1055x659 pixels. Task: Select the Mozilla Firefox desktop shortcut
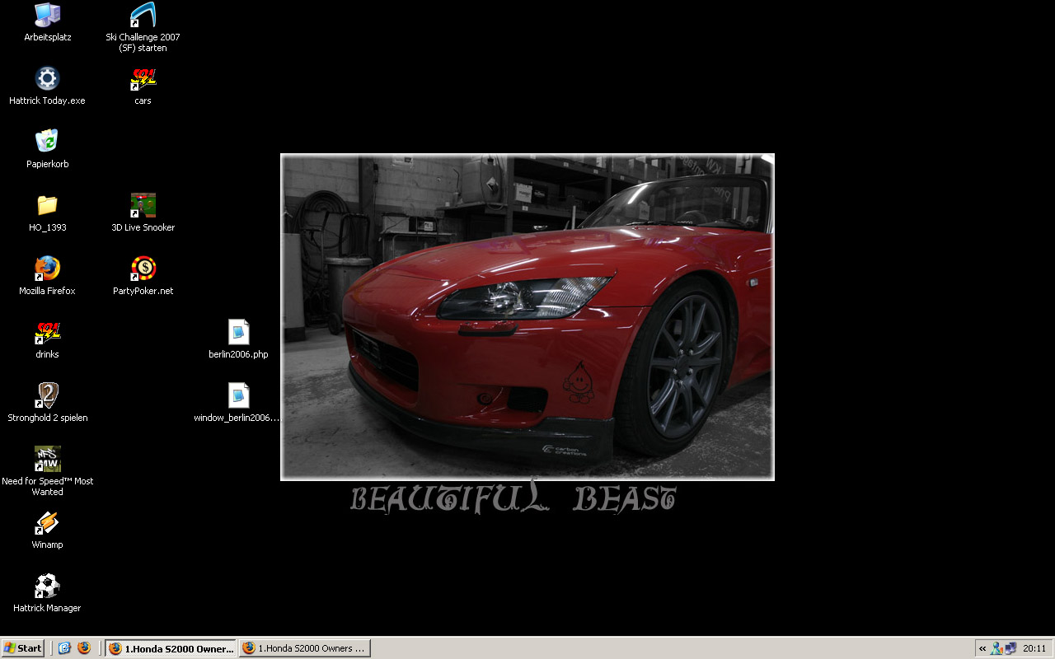(x=47, y=269)
